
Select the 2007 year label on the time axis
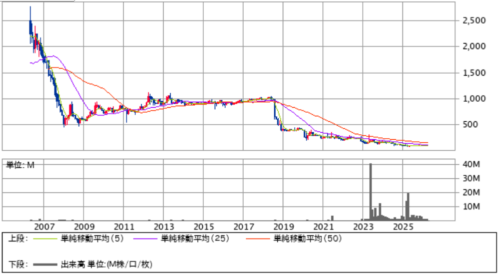45,226
